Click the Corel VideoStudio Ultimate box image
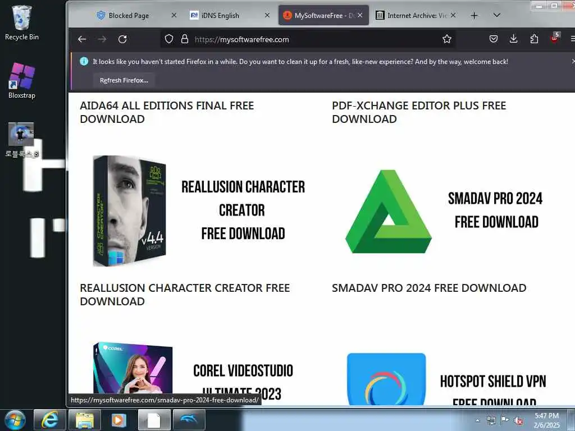 click(133, 369)
